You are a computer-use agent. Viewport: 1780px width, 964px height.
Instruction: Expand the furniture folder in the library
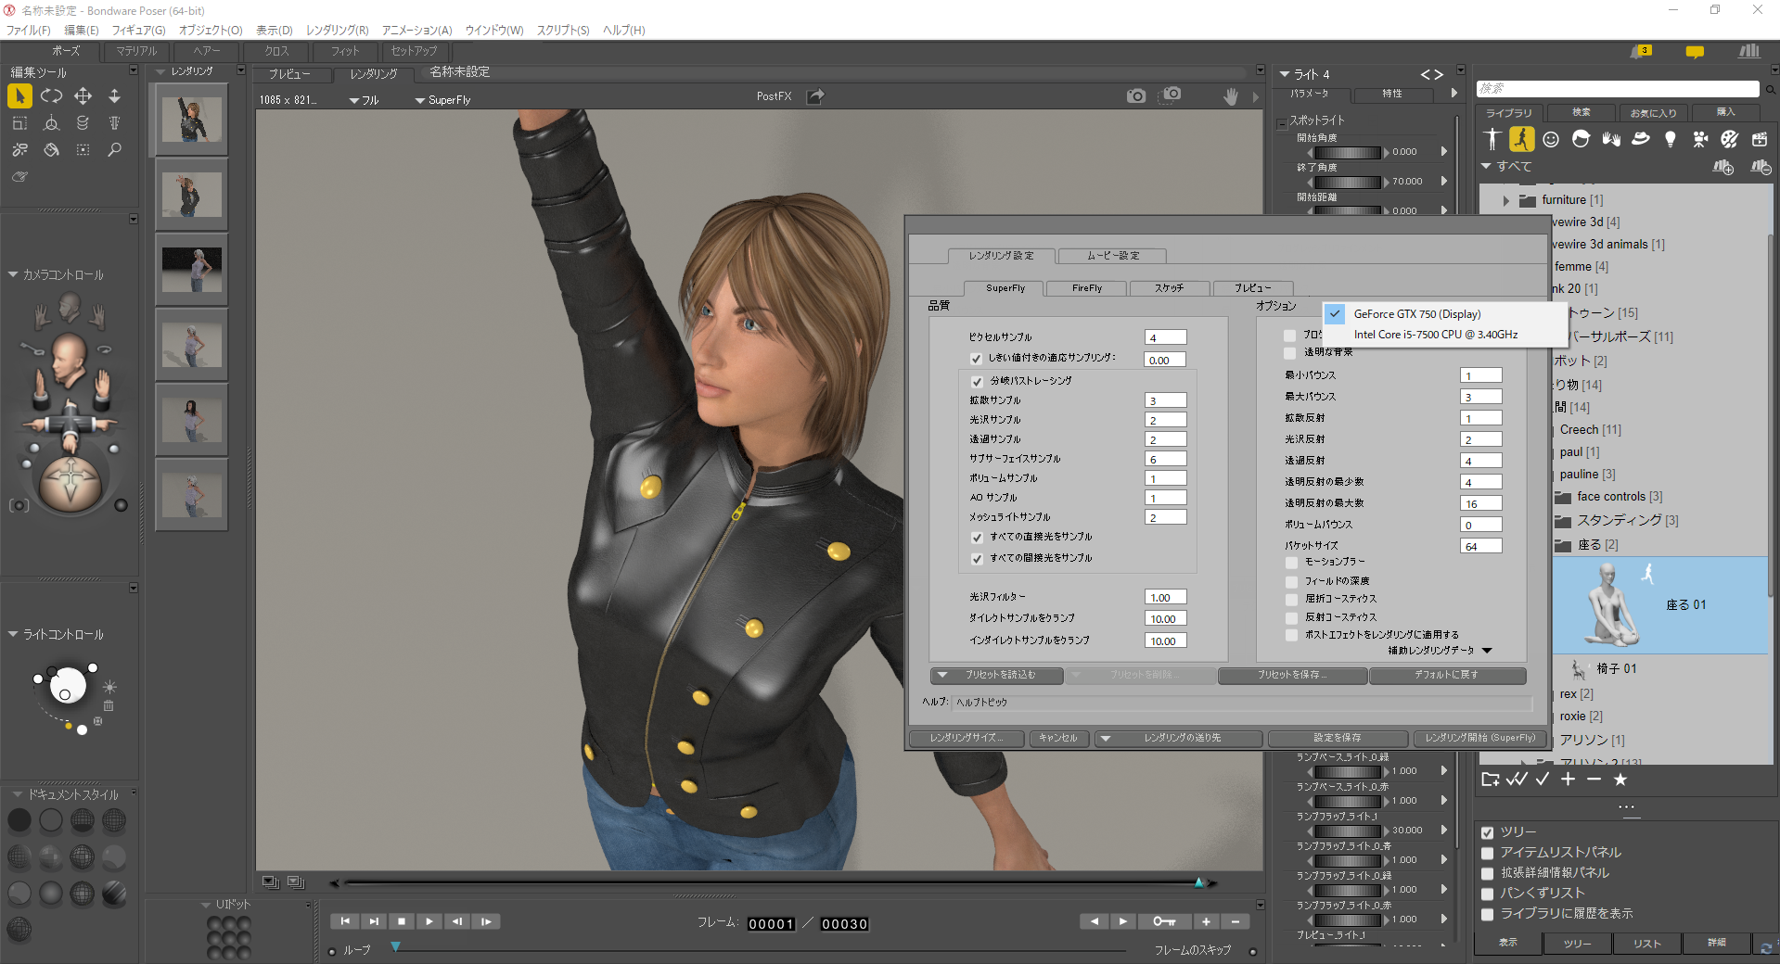pos(1505,199)
